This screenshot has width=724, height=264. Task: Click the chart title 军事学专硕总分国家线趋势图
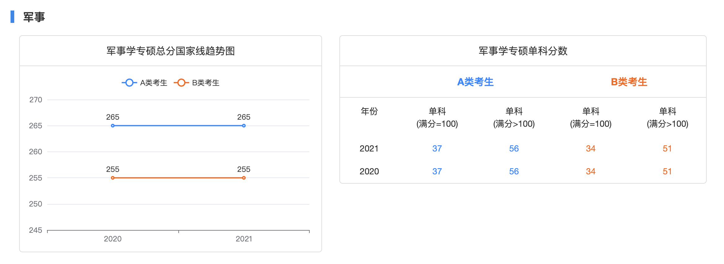(171, 51)
